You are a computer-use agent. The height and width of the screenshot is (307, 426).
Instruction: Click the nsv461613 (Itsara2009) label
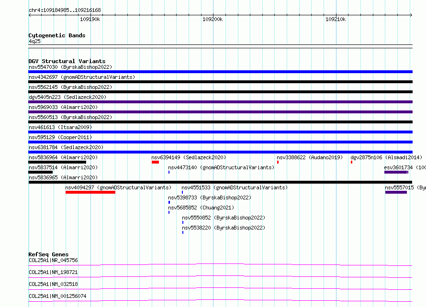pos(60,127)
